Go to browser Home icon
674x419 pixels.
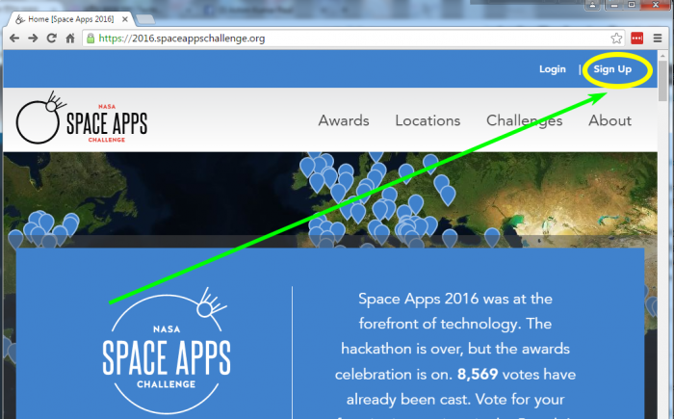point(70,39)
